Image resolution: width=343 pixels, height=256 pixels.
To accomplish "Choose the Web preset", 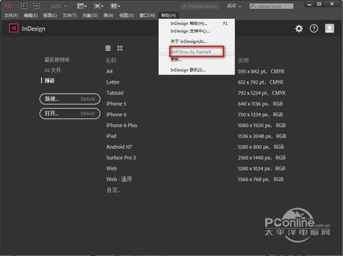I will [112, 169].
